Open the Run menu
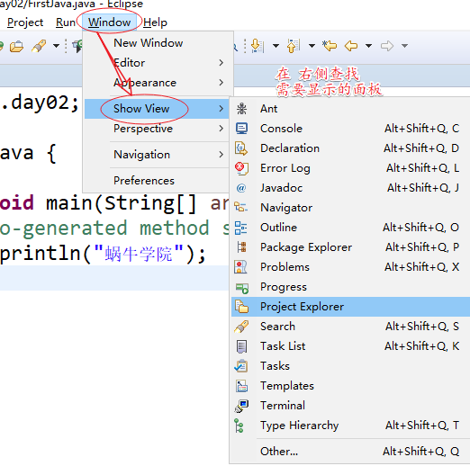The image size is (470, 466). point(66,22)
